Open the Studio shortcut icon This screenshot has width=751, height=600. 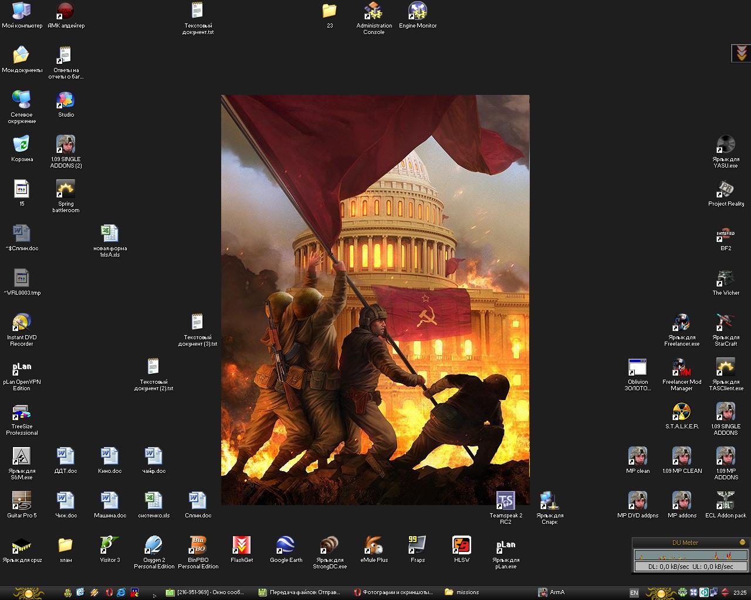pyautogui.click(x=66, y=105)
